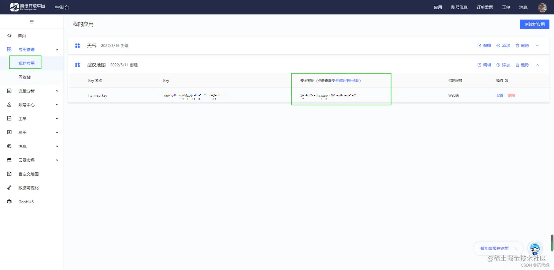This screenshot has height=270, width=554.
Task: Click add plus icon for 武汉地图
Action: pos(498,65)
